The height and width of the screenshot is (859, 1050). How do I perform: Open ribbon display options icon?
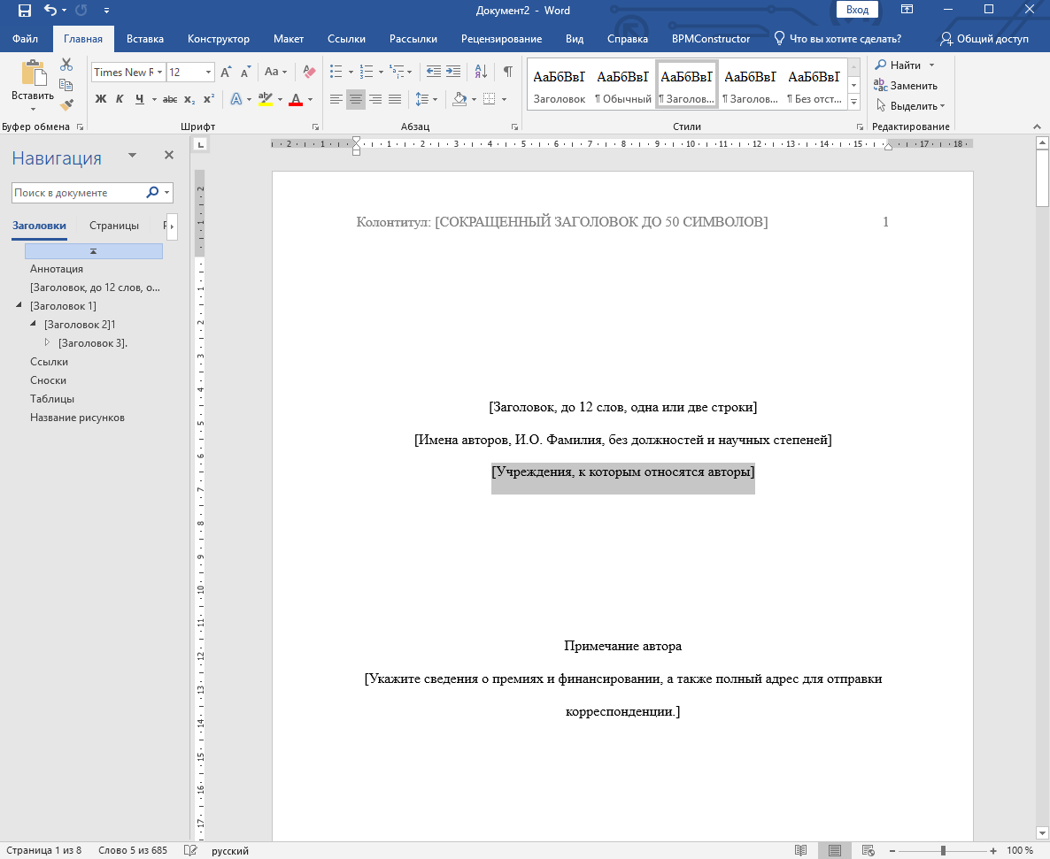pyautogui.click(x=907, y=10)
